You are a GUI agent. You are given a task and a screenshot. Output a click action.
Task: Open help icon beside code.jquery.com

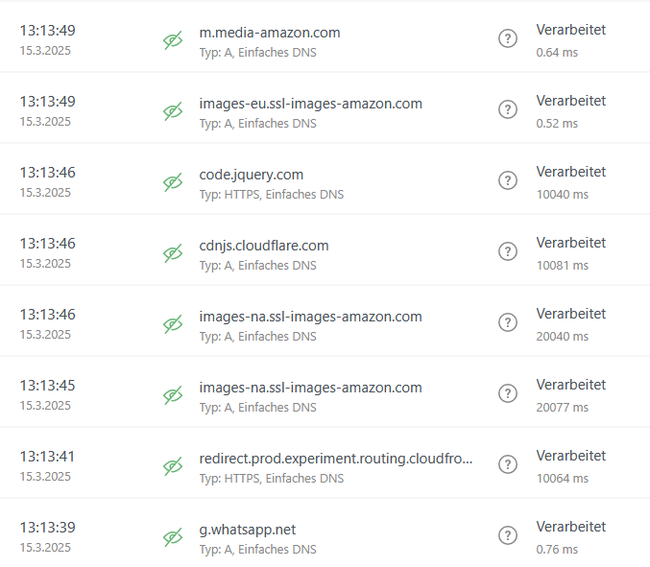pos(507,180)
